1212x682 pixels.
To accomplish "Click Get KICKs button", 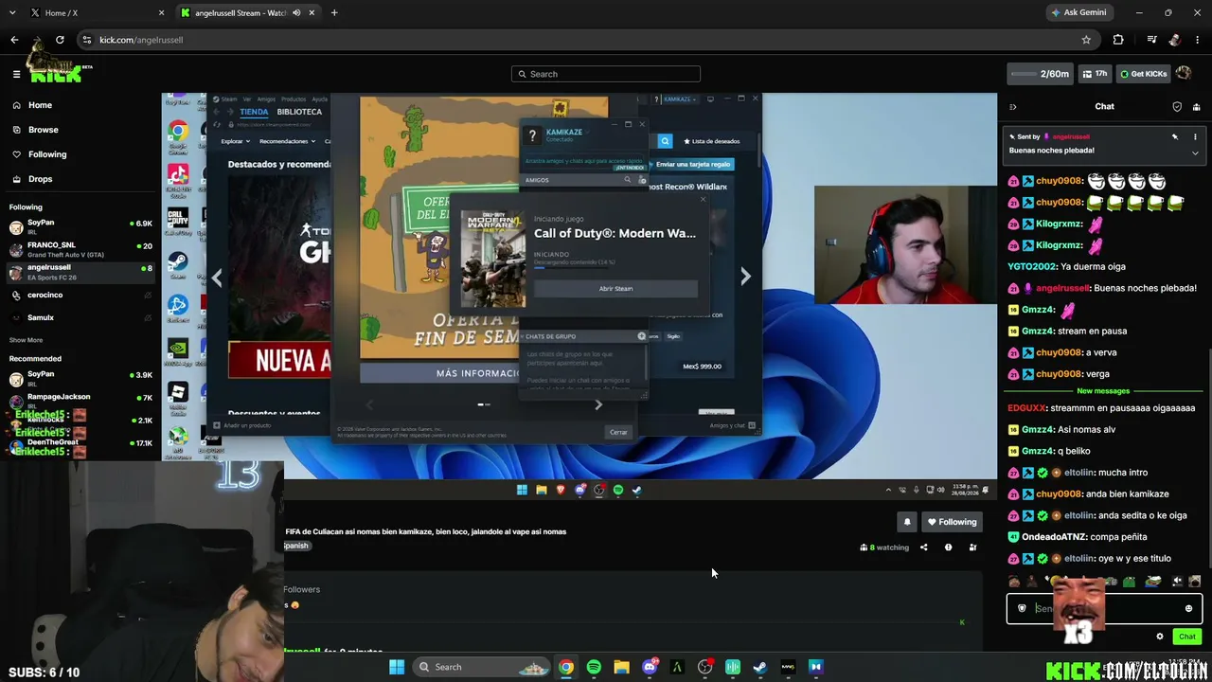I will pos(1144,74).
